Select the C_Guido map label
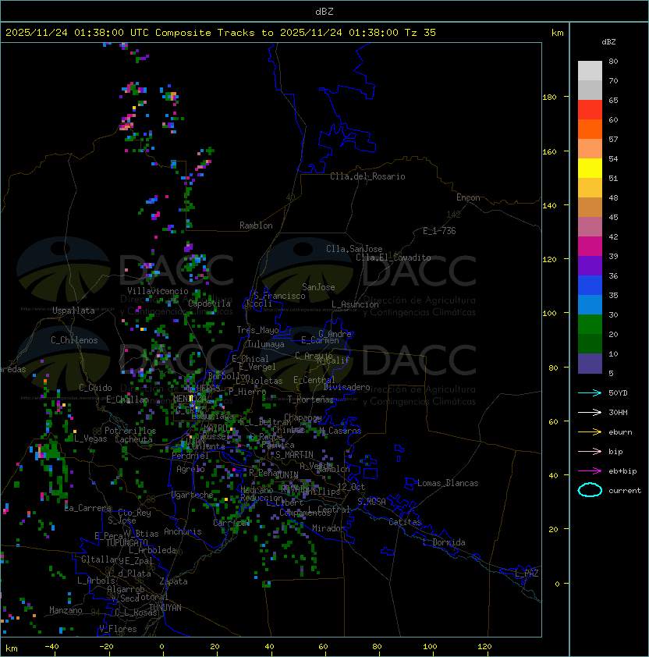The height and width of the screenshot is (657, 649). pyautogui.click(x=95, y=388)
